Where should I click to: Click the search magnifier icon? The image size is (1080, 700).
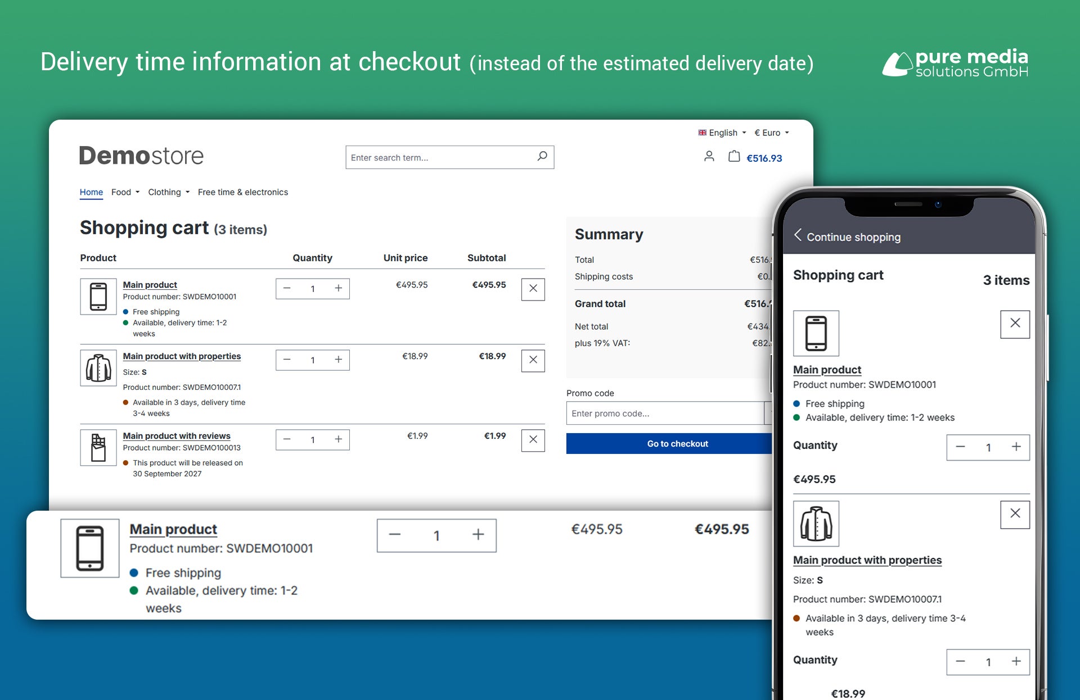pos(542,156)
